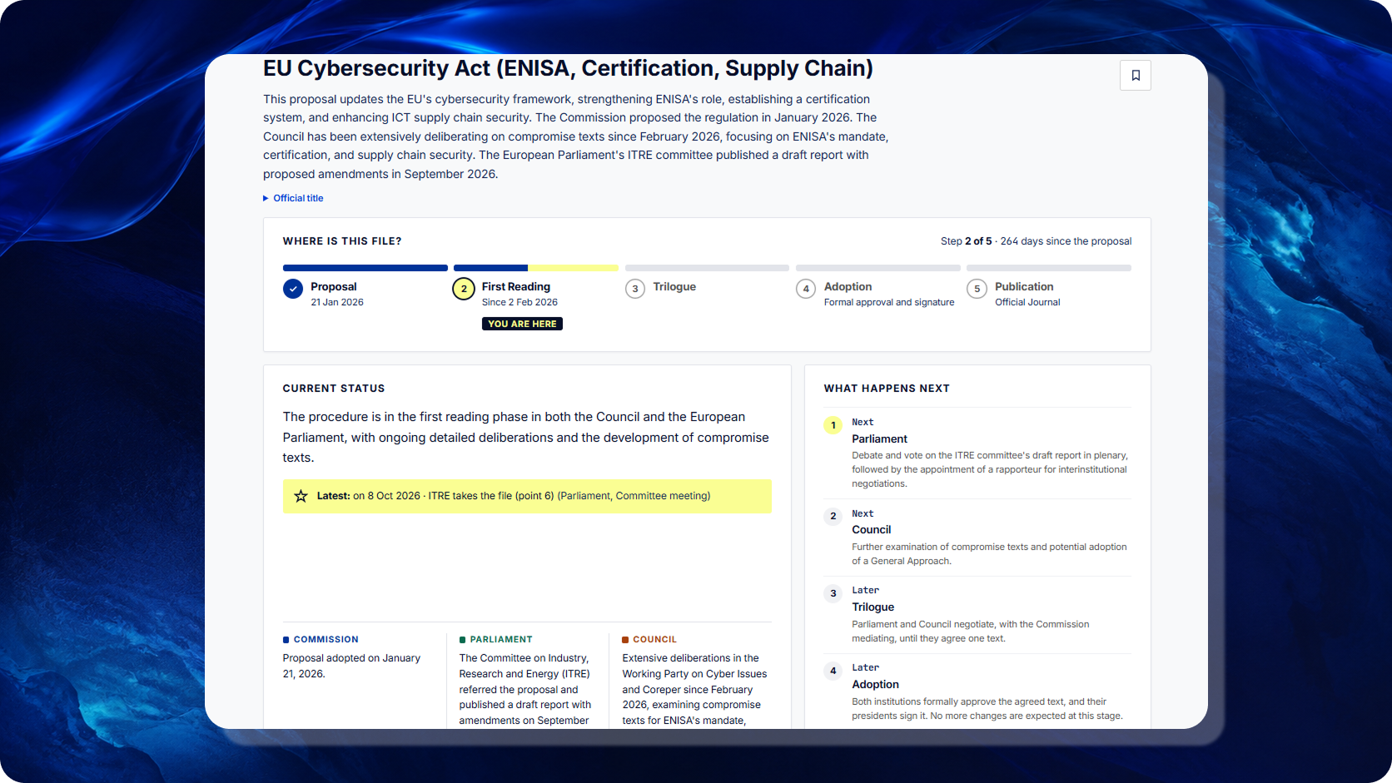Screen dimensions: 1392x783
Task: Click the WHAT HAPPENS NEXT heading
Action: tap(887, 389)
